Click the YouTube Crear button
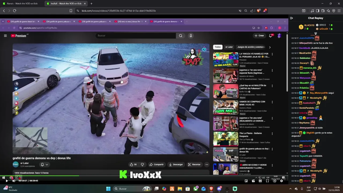343x193 pixels. pyautogui.click(x=259, y=36)
